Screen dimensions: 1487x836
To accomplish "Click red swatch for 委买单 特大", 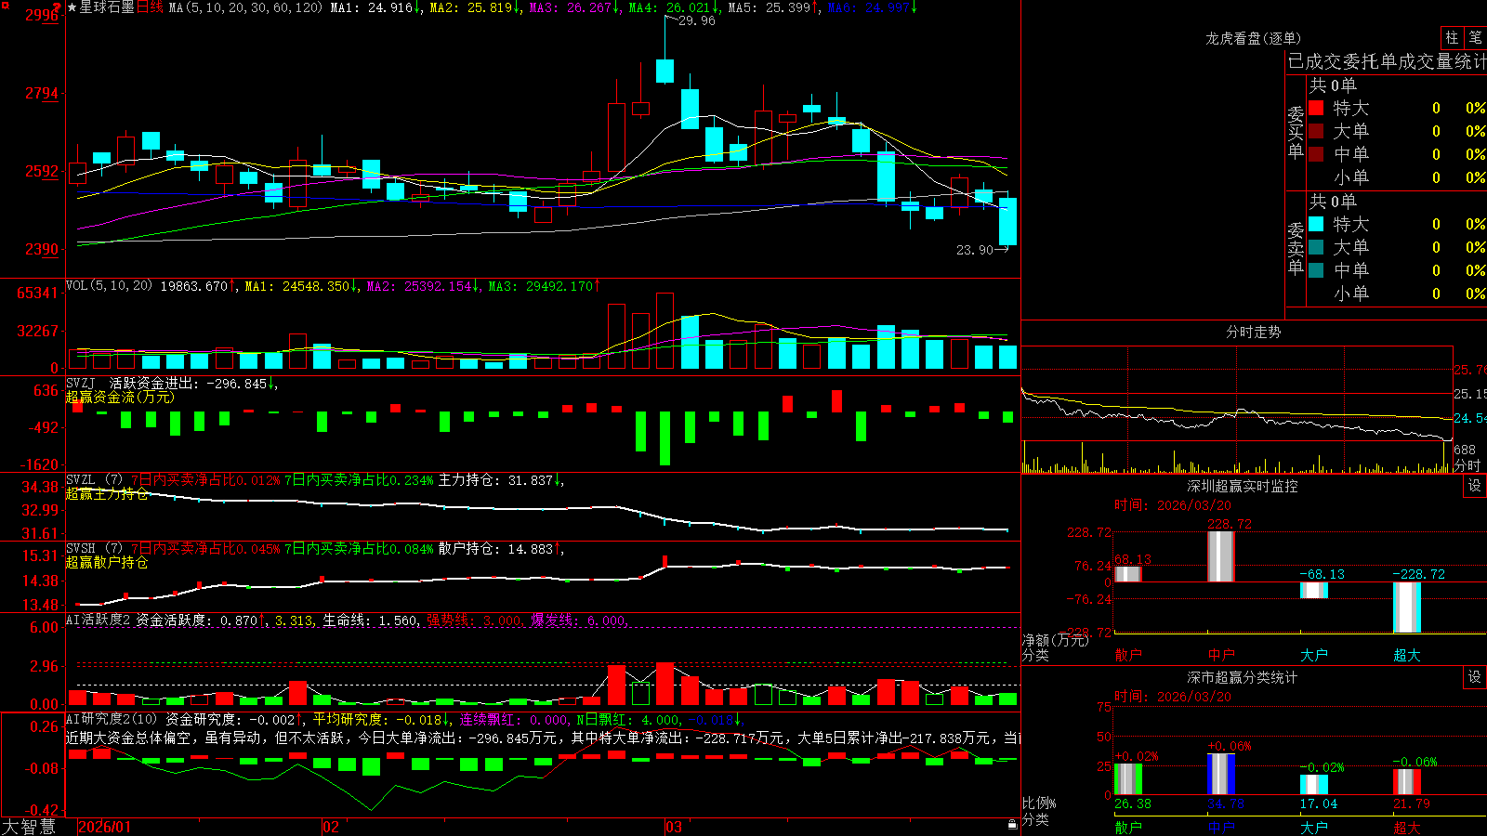I will [x=1316, y=108].
